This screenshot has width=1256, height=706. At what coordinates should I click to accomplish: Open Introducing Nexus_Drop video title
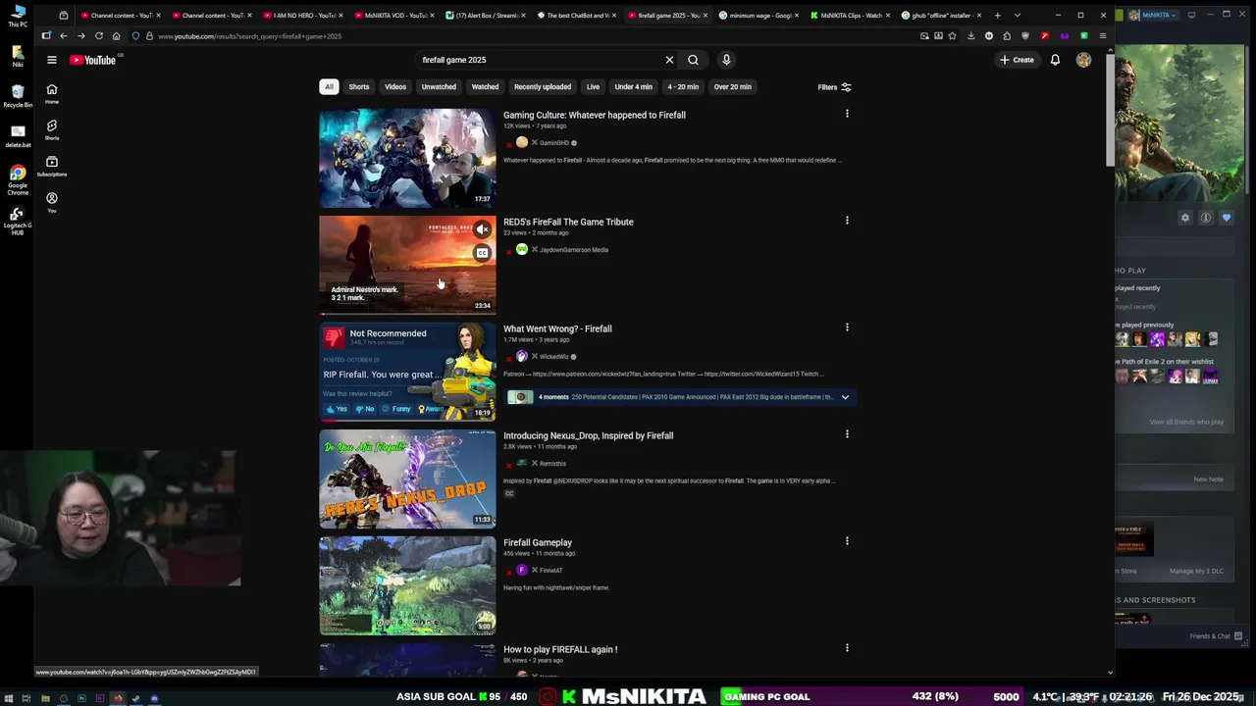tap(588, 435)
